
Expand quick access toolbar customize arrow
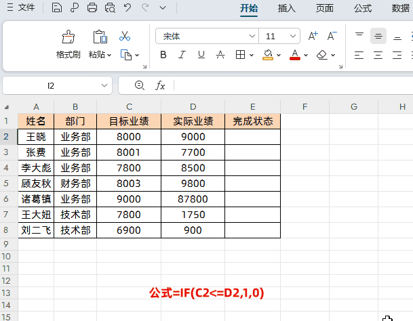(x=163, y=8)
